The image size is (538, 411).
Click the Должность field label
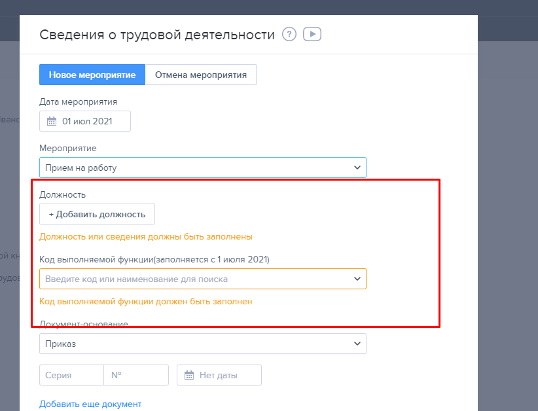(62, 194)
